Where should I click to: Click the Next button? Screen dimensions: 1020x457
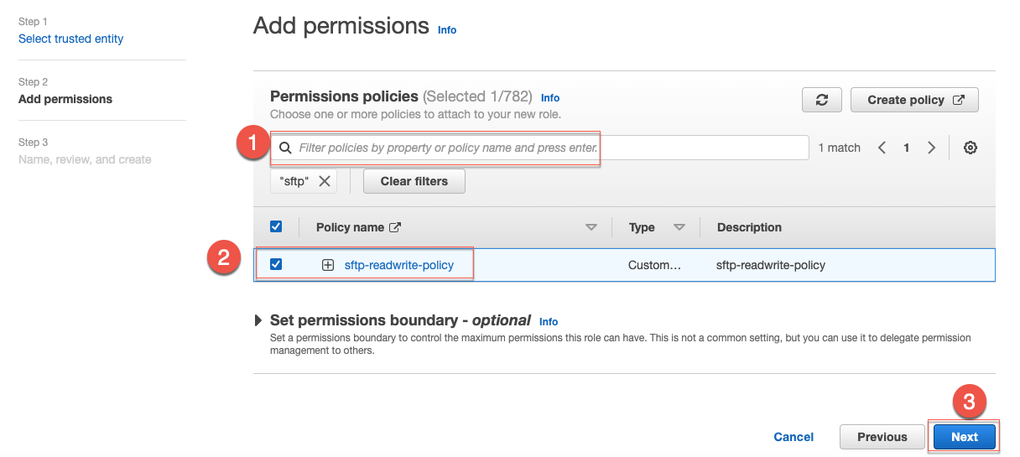965,437
